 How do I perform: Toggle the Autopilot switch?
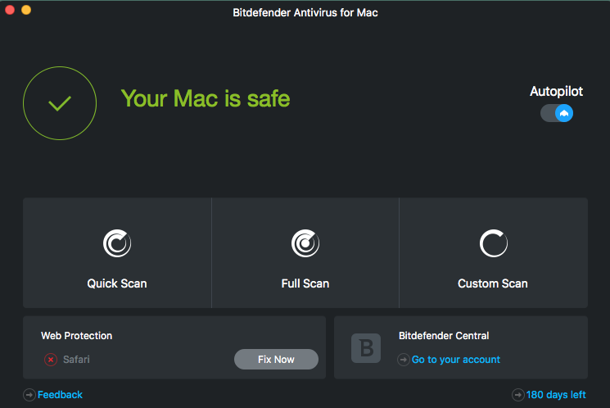(557, 113)
